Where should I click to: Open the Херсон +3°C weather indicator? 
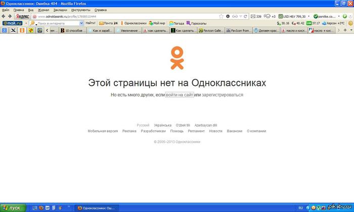333,23
